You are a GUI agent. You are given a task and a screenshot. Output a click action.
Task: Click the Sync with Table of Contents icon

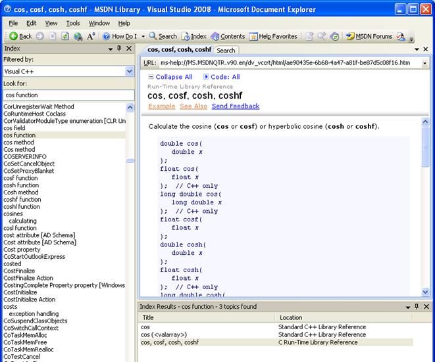[x=335, y=36]
